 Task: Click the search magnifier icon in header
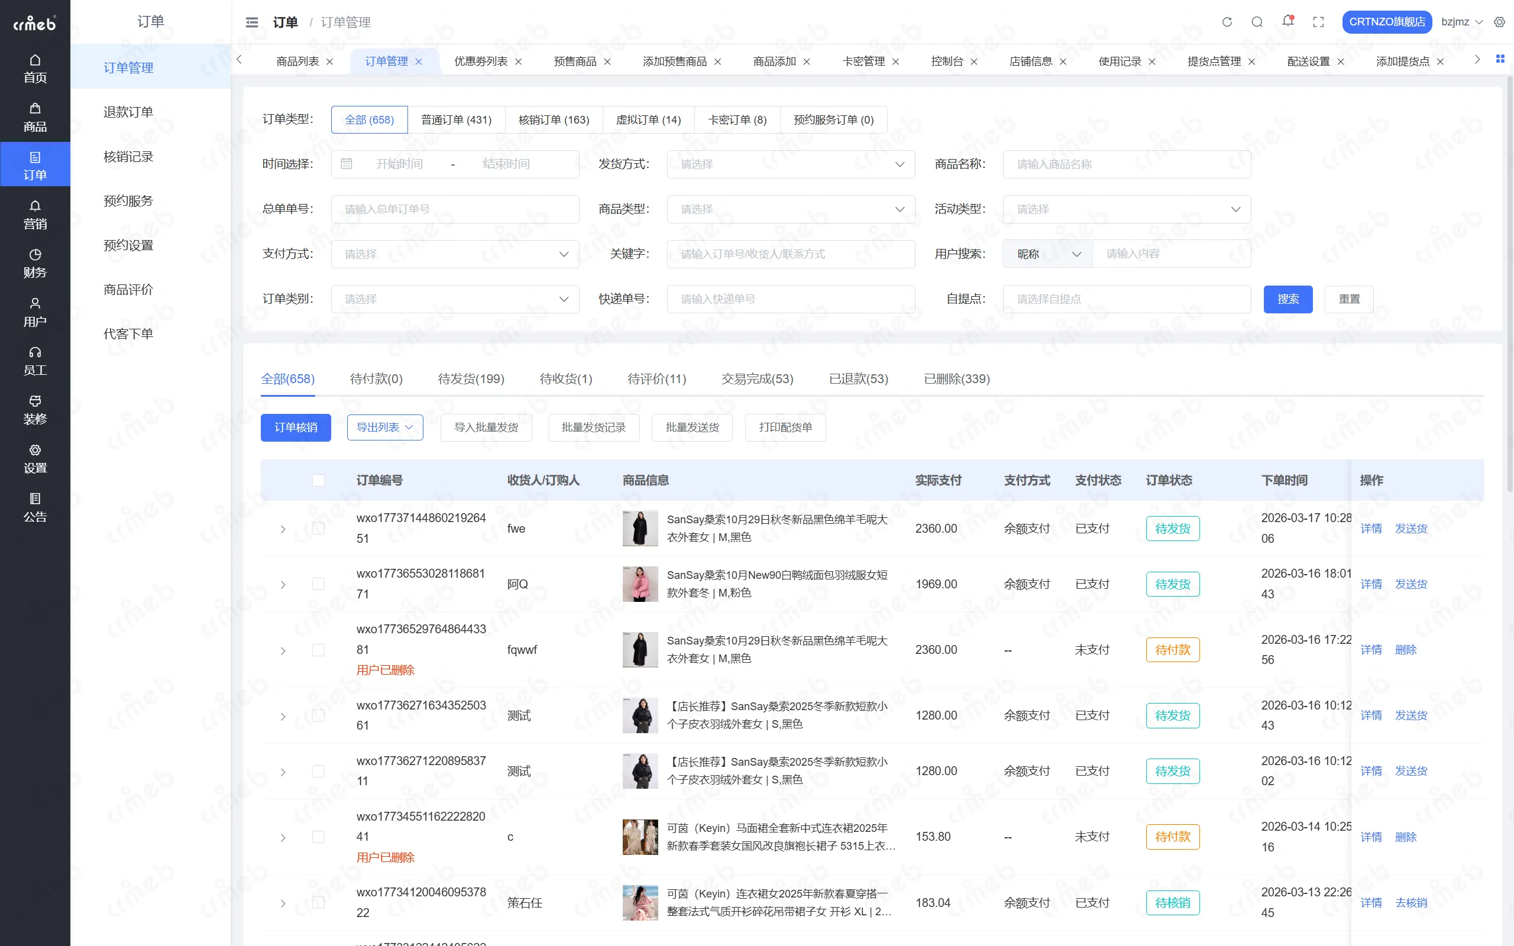tap(1257, 22)
